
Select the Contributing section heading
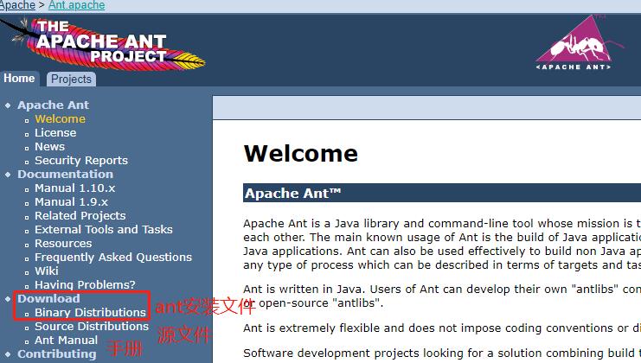pyautogui.click(x=57, y=354)
